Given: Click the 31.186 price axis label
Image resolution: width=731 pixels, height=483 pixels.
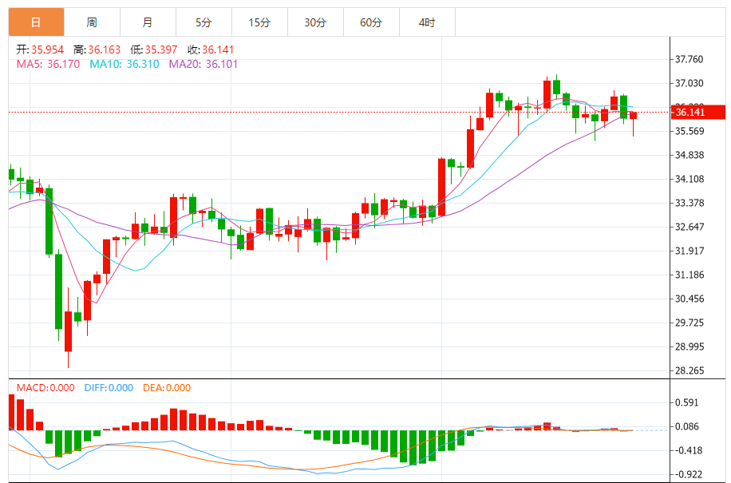Looking at the screenshot, I should point(690,275).
